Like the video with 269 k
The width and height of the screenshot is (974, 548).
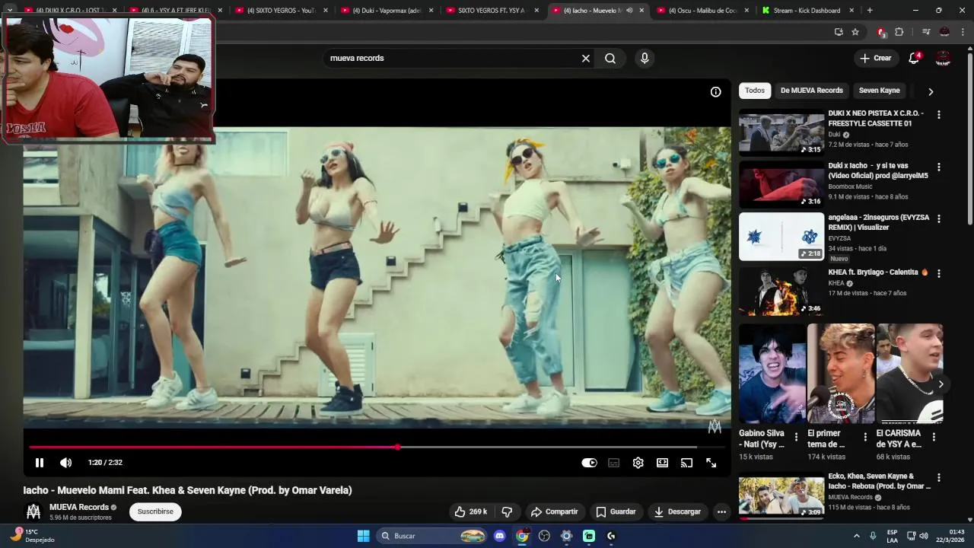tap(470, 511)
